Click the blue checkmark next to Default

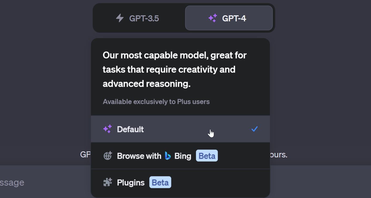click(254, 129)
